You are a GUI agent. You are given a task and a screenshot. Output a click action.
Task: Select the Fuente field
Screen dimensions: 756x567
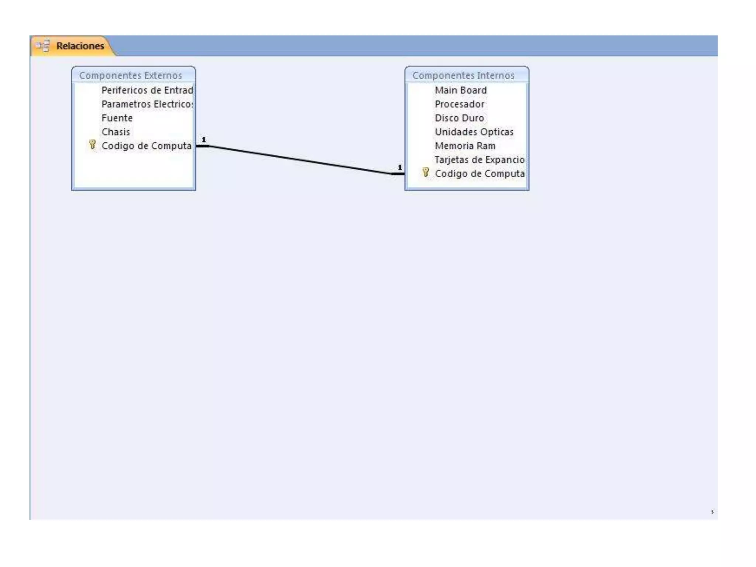pyautogui.click(x=117, y=118)
